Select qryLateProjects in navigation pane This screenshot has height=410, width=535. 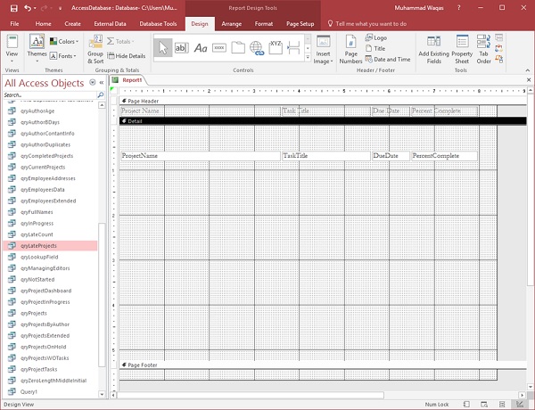[x=38, y=245]
